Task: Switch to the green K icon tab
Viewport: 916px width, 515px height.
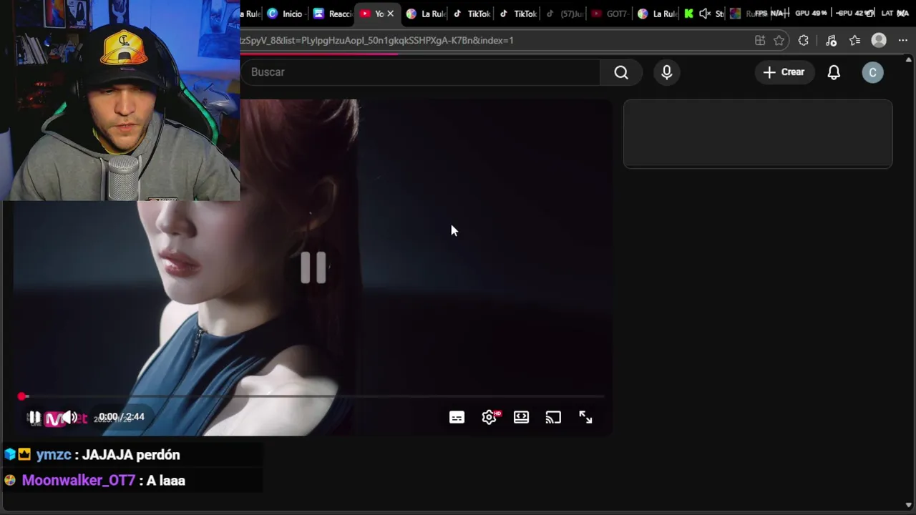Action: 688,14
